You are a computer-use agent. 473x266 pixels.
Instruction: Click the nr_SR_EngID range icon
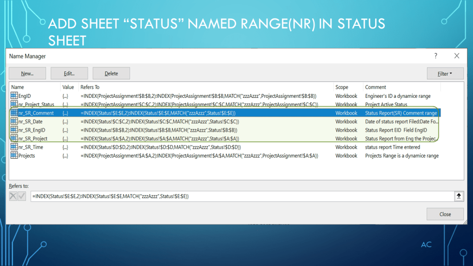pos(14,130)
